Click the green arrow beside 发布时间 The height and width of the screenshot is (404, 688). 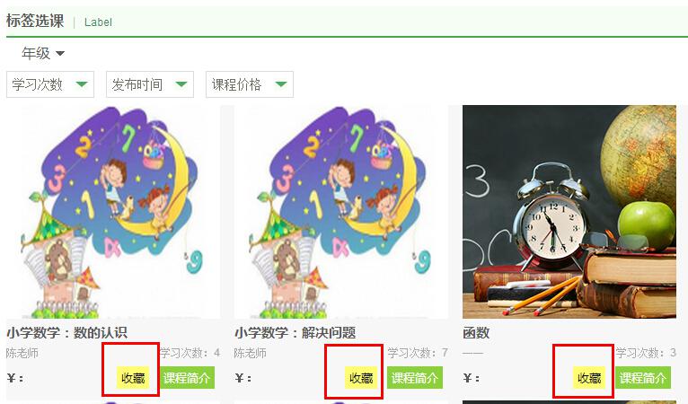coord(181,84)
